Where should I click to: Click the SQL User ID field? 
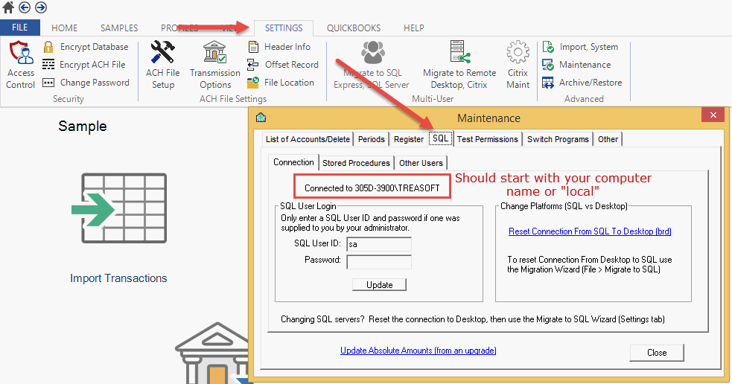(378, 244)
